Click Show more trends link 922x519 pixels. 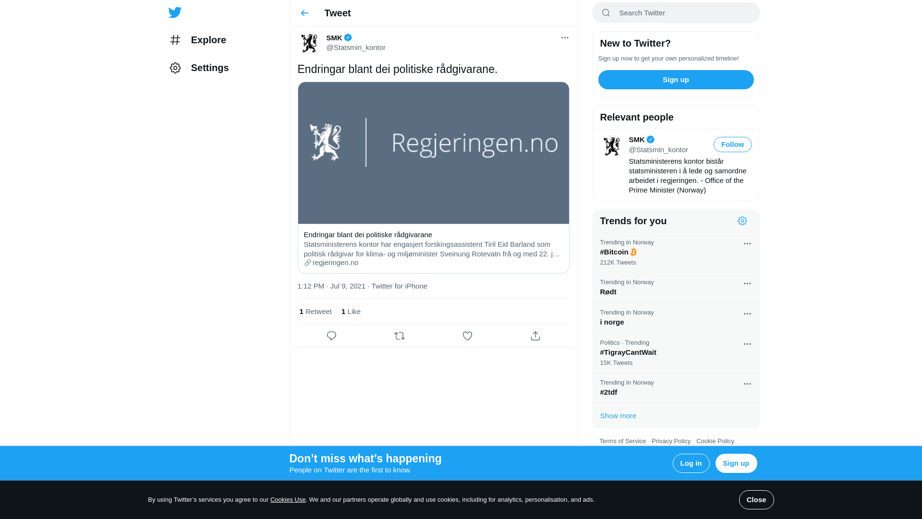[618, 416]
